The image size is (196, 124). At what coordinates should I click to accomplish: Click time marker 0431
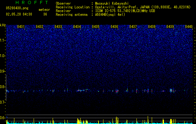coord(21,26)
